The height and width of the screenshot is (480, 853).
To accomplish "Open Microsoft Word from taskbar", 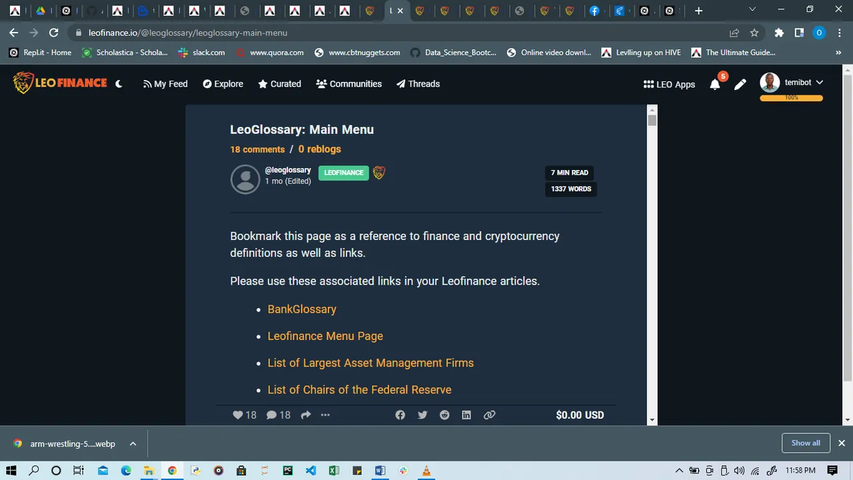I will [380, 471].
